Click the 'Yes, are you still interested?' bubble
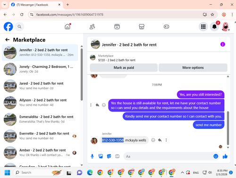The width and height of the screenshot is (236, 178). point(201,94)
